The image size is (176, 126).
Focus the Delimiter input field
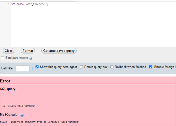tap(22, 68)
